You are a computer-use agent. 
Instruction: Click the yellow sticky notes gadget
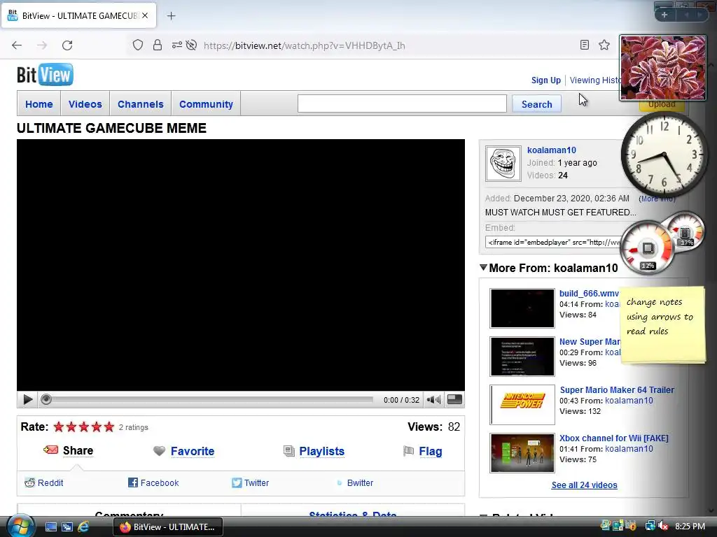662,324
